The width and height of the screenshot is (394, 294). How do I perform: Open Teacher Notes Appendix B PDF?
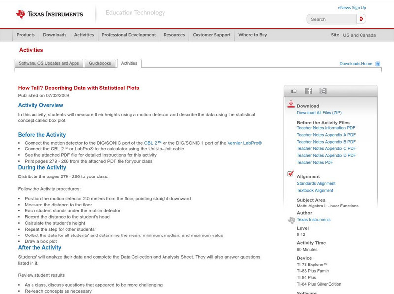tap(326, 142)
